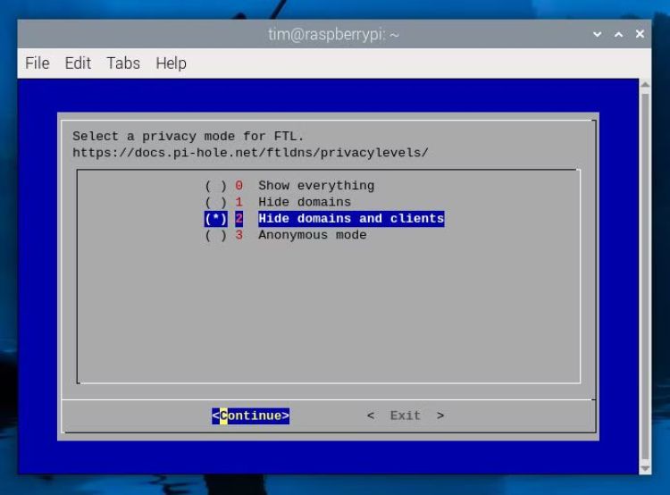Click the selected 'Hide domains and clients' option
Screen dimensions: 670x495
[x=350, y=219]
